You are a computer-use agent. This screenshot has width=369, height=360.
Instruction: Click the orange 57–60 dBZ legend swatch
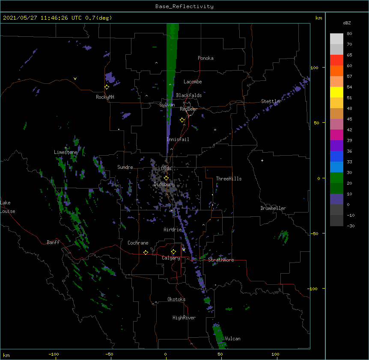(336, 71)
